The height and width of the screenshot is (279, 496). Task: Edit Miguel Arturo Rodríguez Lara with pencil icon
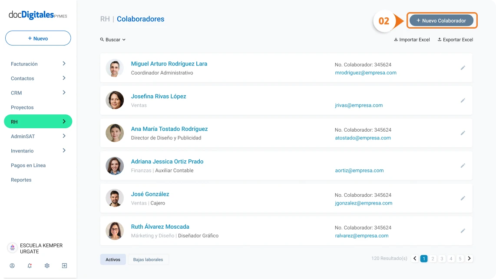(463, 68)
